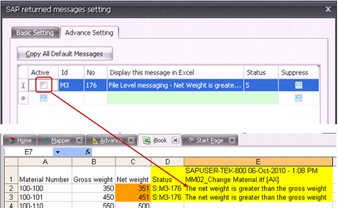Click the empty green message cell in new row
This screenshot has height=208, width=338.
tap(176, 98)
